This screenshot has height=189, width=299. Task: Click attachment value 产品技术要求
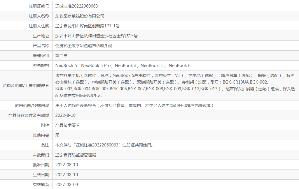pyautogui.click(x=67, y=125)
